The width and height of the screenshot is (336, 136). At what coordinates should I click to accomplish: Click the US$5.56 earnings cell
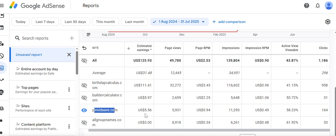pos(145,110)
